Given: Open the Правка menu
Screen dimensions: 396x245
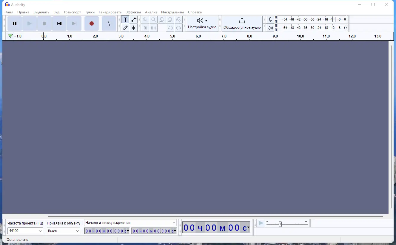Looking at the screenshot, I should [23, 12].
